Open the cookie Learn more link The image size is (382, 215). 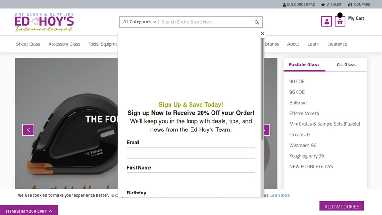click(x=280, y=195)
